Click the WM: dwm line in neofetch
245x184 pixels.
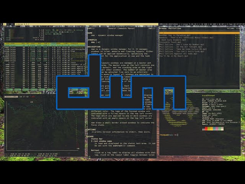[x=205, y=112]
